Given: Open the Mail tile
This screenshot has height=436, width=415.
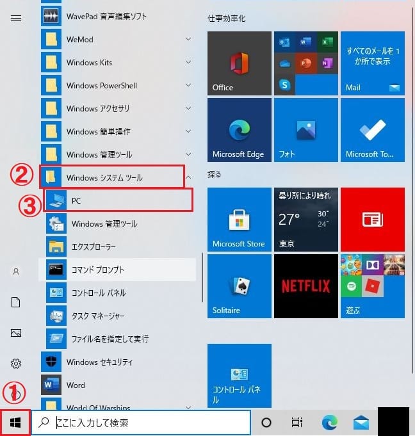Looking at the screenshot, I should click(372, 63).
